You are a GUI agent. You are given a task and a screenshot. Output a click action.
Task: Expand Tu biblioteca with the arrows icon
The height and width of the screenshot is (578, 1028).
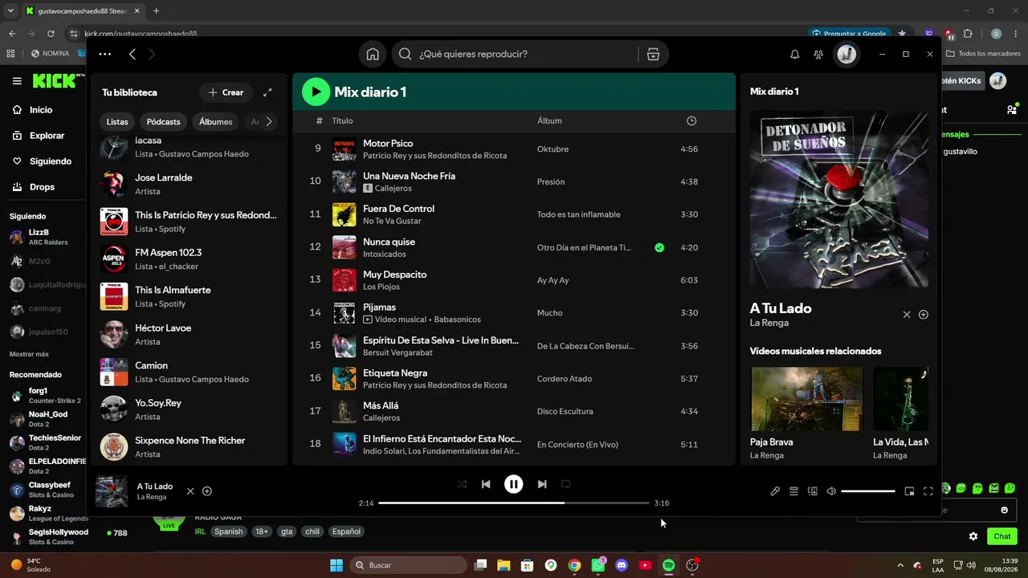267,92
